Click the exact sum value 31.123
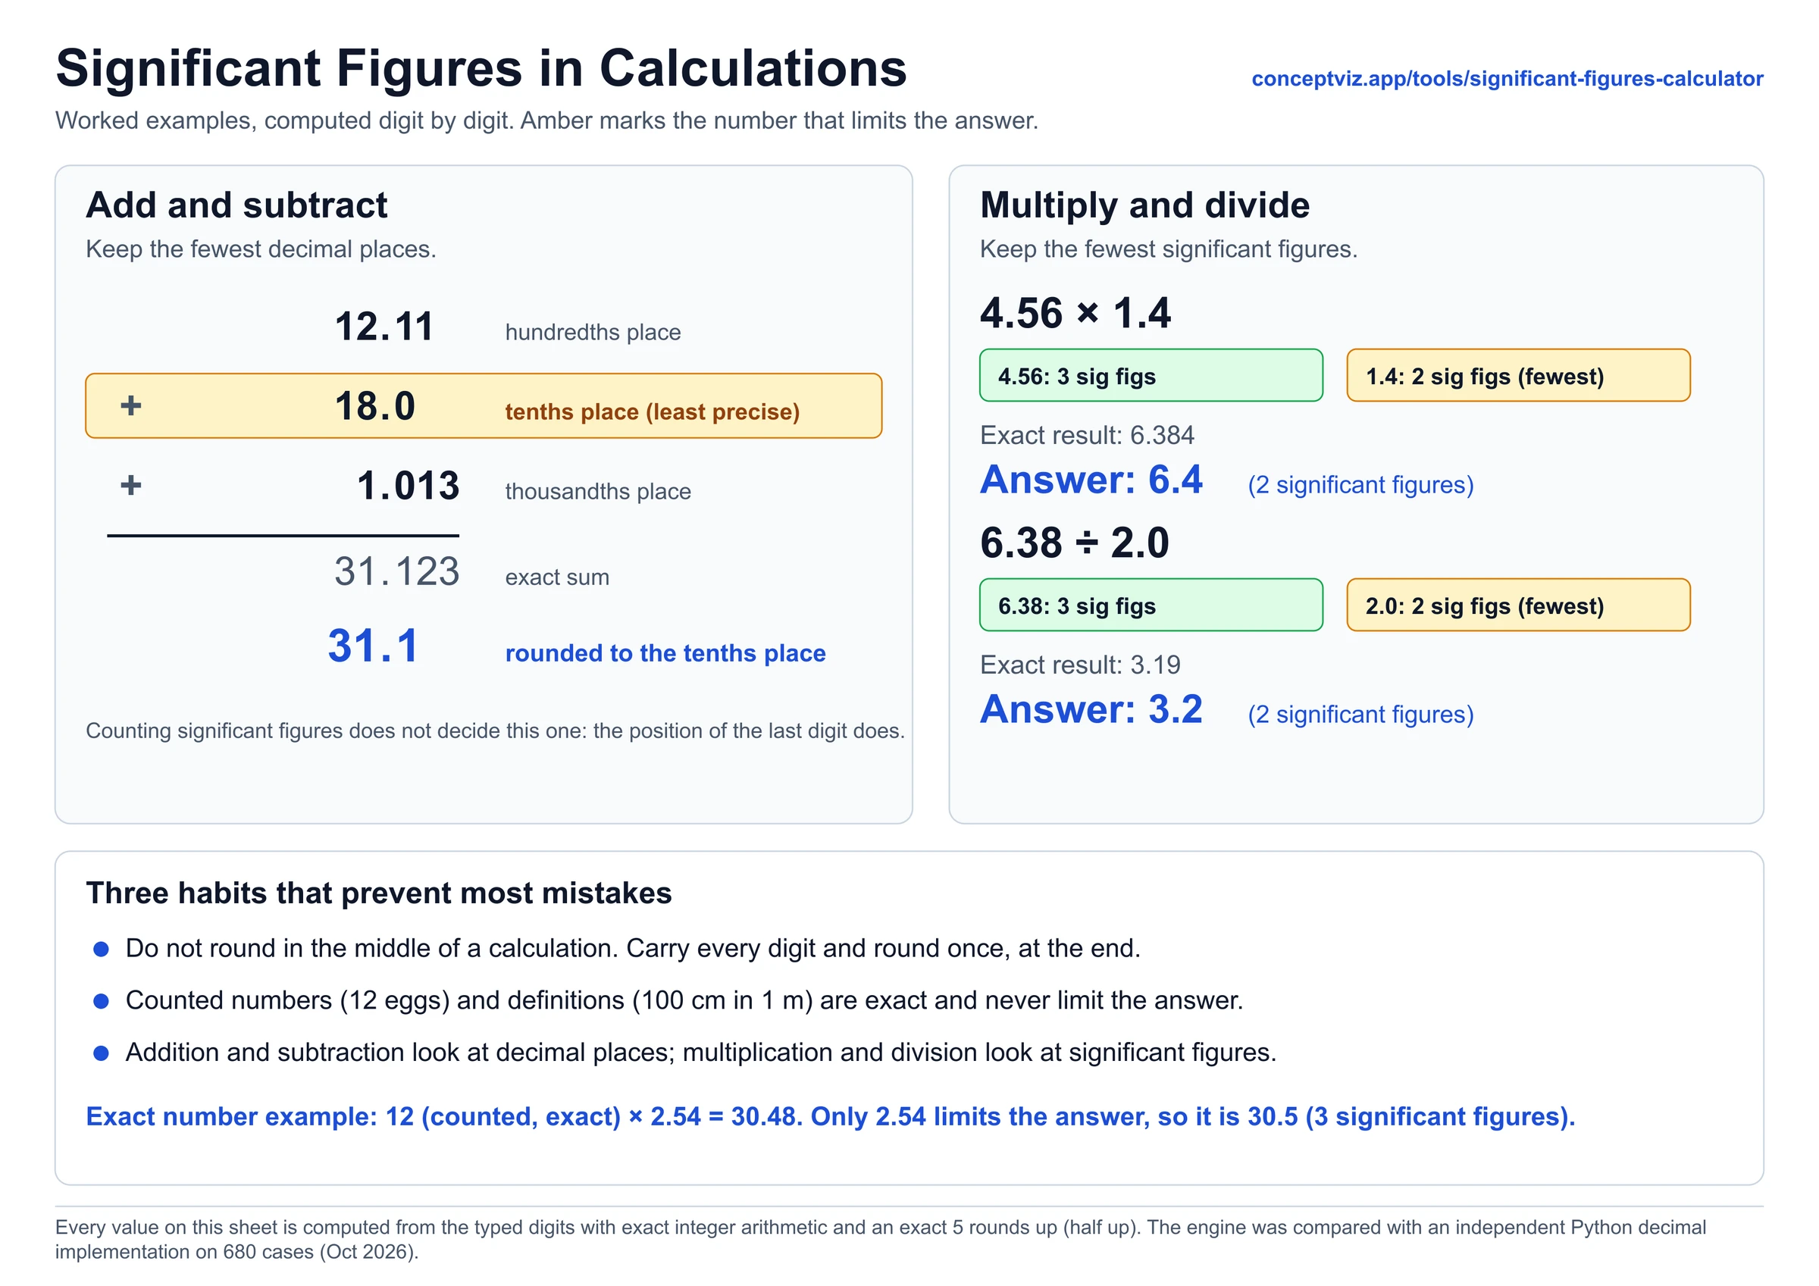 [x=397, y=571]
